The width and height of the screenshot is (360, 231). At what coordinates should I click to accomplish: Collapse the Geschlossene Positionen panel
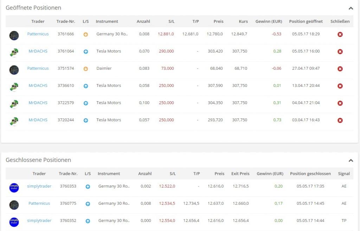click(351, 160)
